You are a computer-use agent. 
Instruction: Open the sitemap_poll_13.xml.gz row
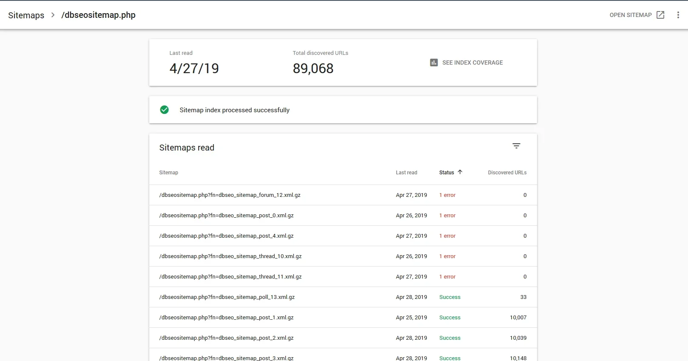343,297
